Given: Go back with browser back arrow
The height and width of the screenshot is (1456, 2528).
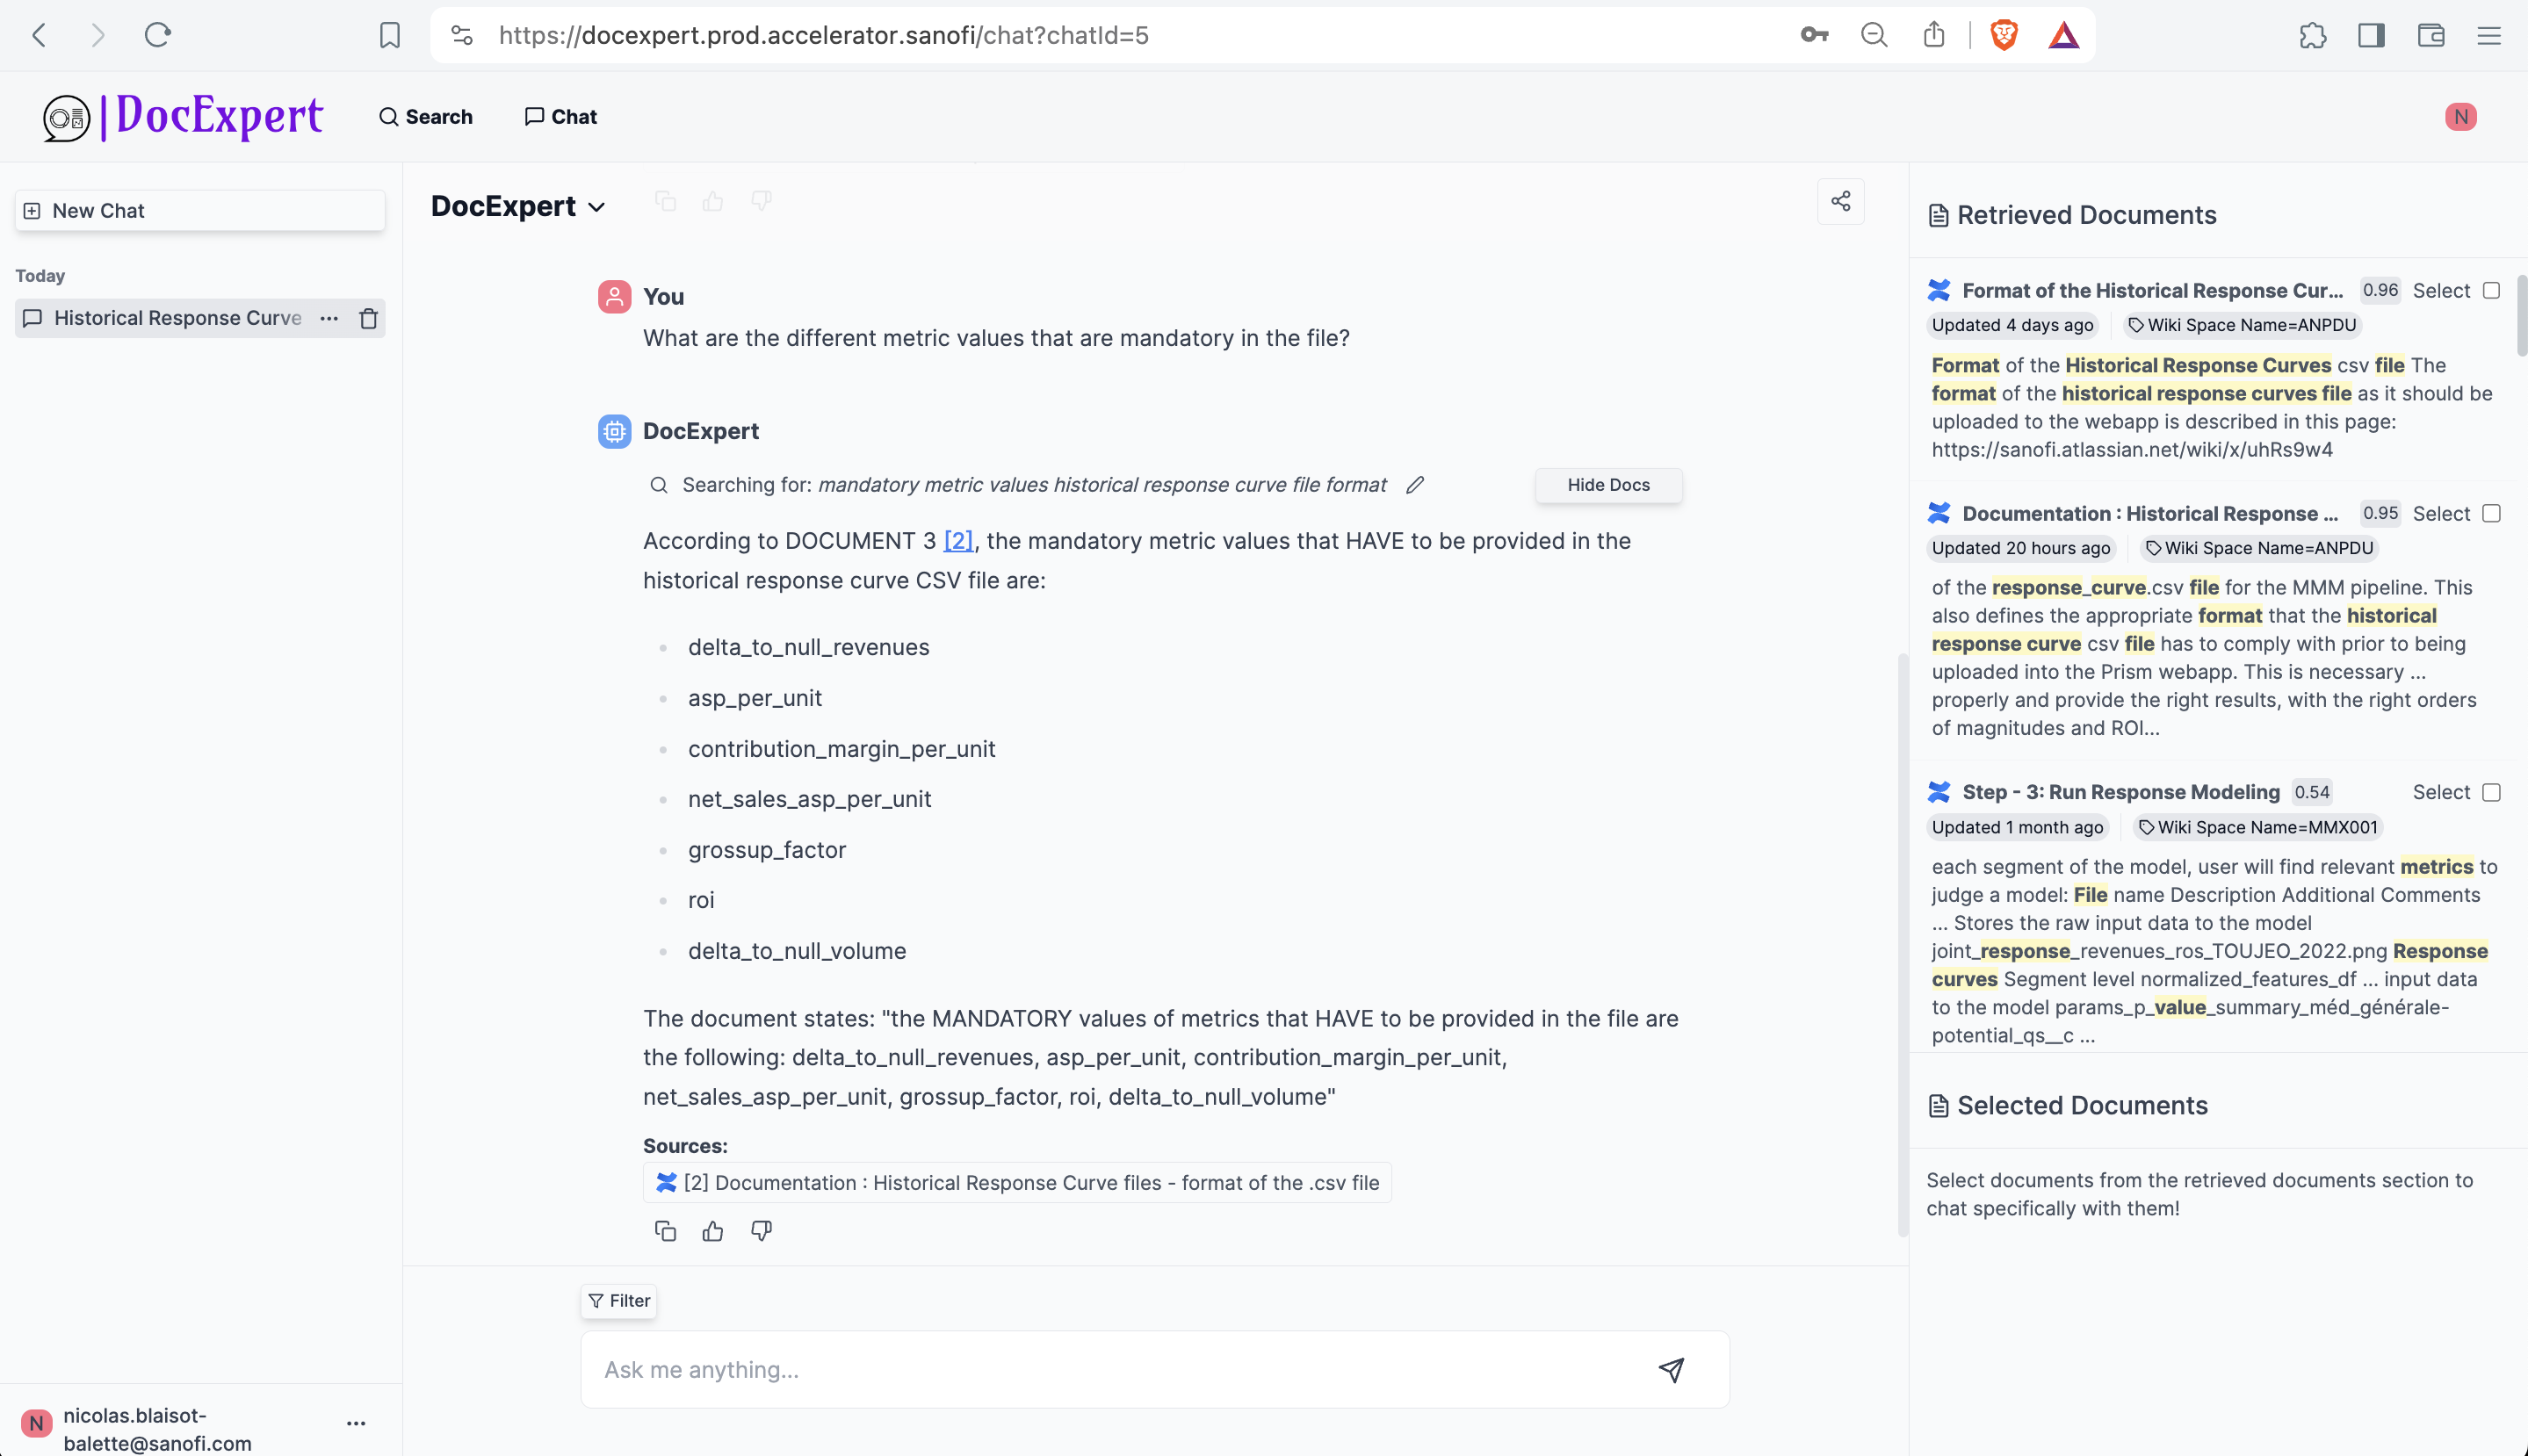Looking at the screenshot, I should point(39,35).
